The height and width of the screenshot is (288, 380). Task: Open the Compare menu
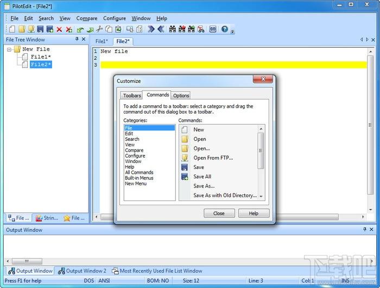pos(87,18)
